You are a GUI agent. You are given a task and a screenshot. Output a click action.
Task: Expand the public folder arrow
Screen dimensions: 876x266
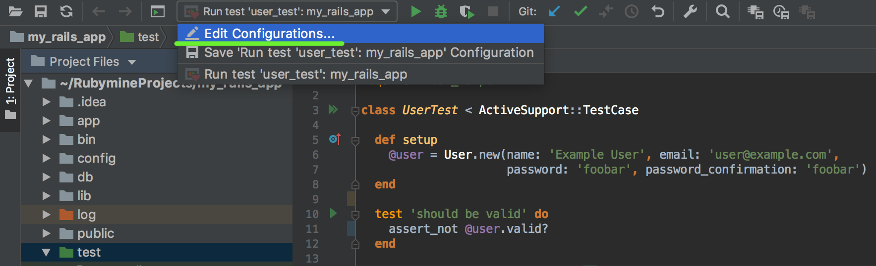(47, 233)
